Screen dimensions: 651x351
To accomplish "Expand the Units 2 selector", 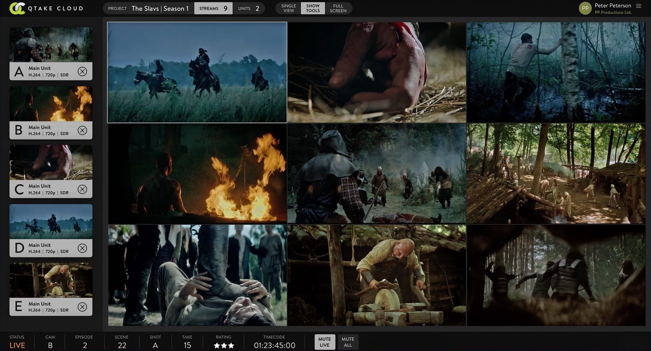I will click(x=249, y=8).
